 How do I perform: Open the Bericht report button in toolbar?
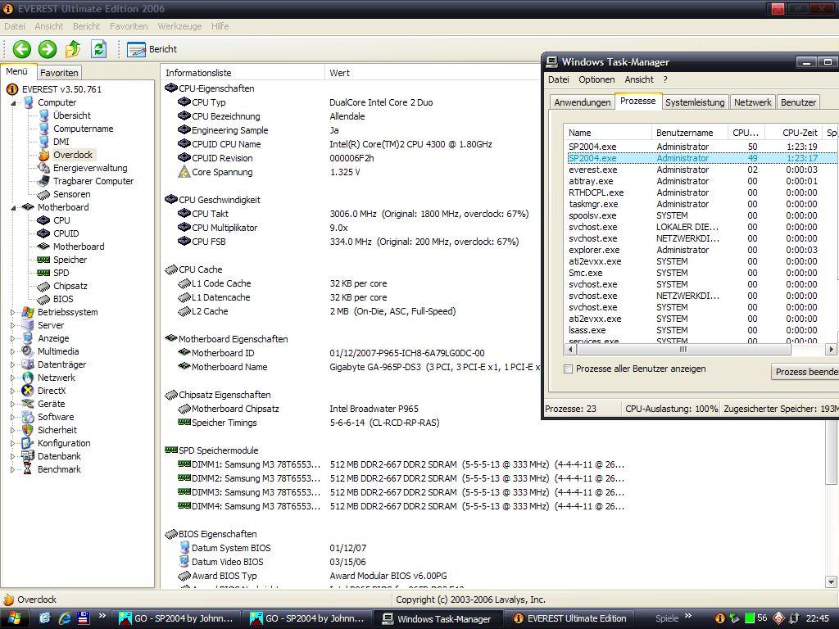click(152, 49)
